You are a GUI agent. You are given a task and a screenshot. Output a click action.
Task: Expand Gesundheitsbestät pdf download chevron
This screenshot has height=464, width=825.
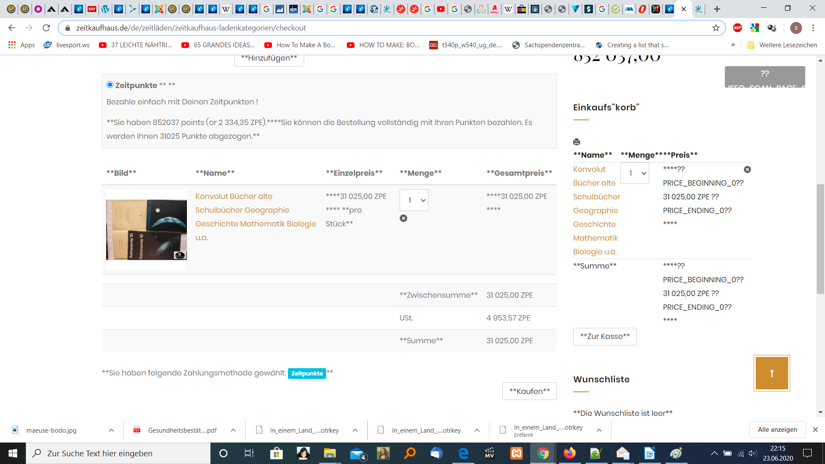point(233,430)
